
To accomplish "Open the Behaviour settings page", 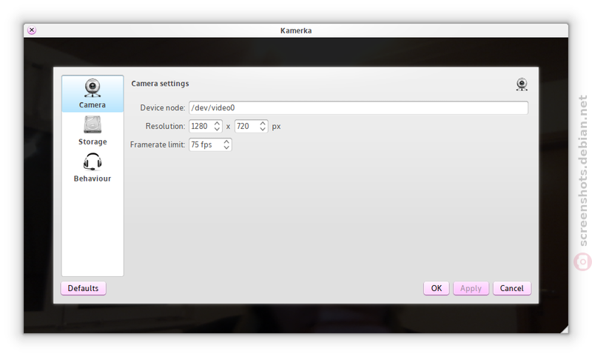I will pos(92,167).
